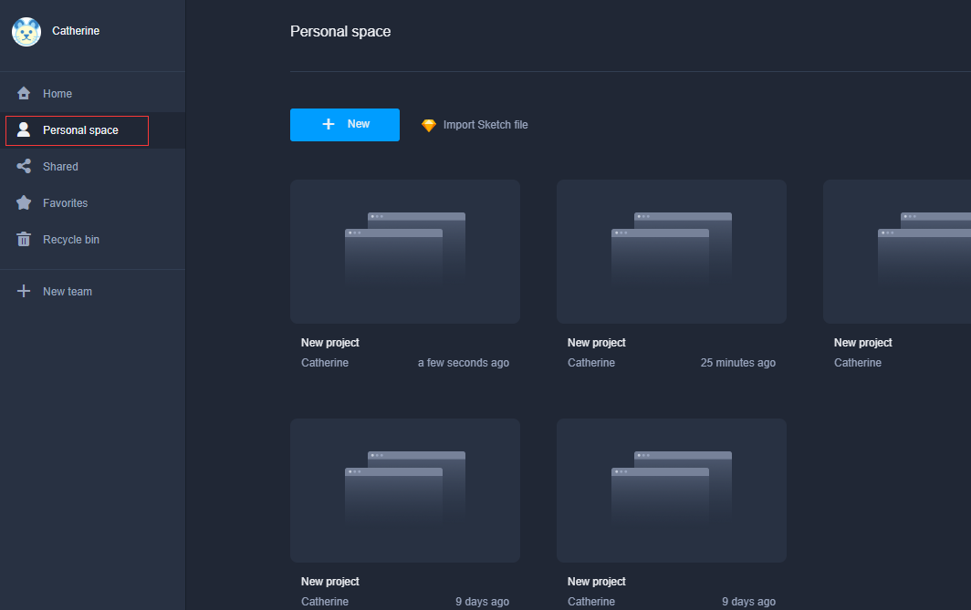The image size is (971, 610).
Task: Select the Home icon in the sidebar
Action: click(x=23, y=93)
